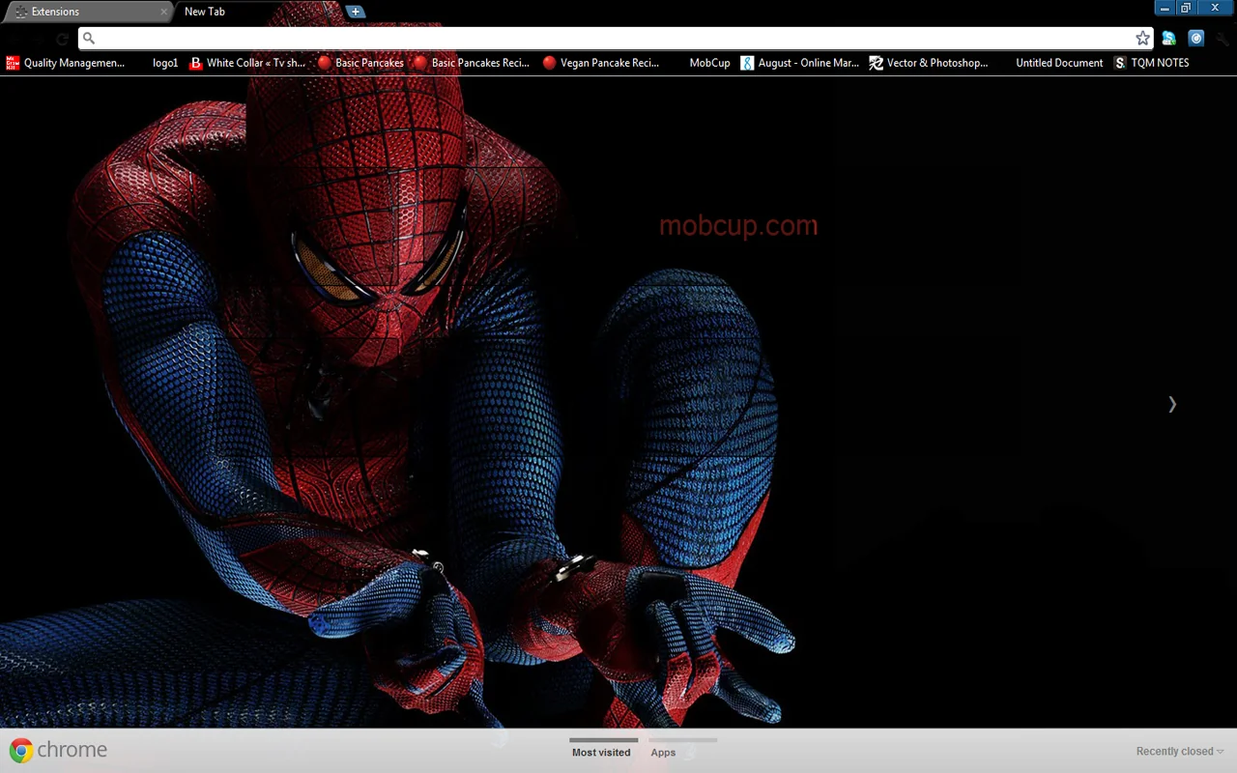Click the red favicon beside Vegan Pancake bookmark

(549, 63)
